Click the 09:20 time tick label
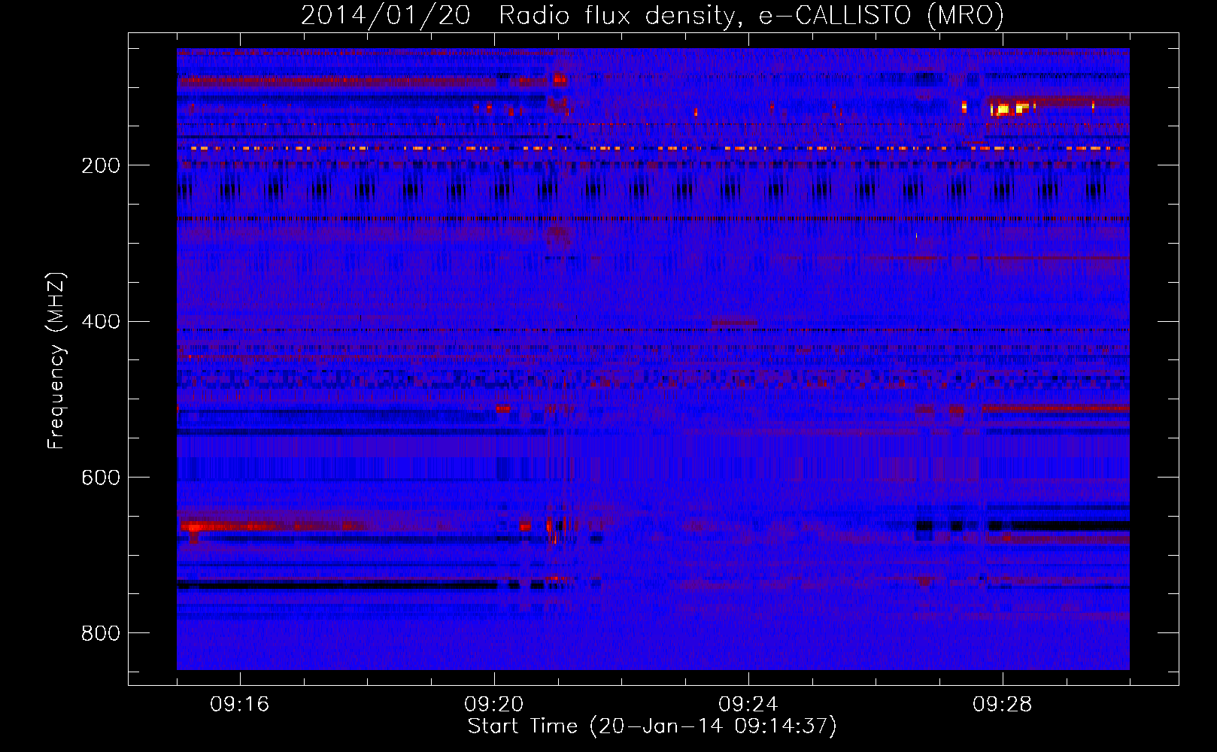 pyautogui.click(x=494, y=704)
